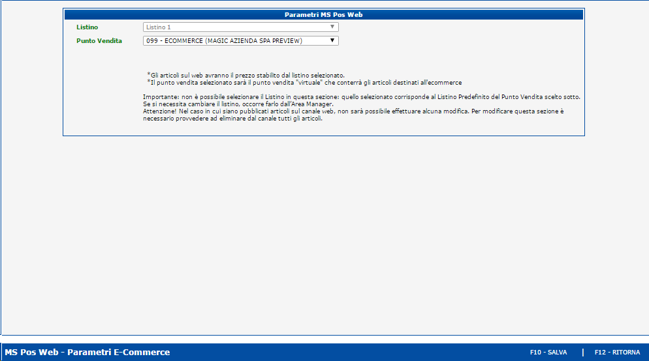Open the Listino dropdown
This screenshot has height=361, width=649.
tap(240, 27)
